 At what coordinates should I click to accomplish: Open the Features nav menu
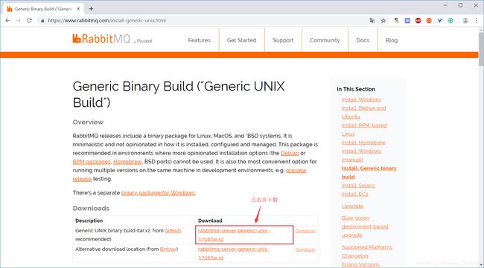(199, 40)
